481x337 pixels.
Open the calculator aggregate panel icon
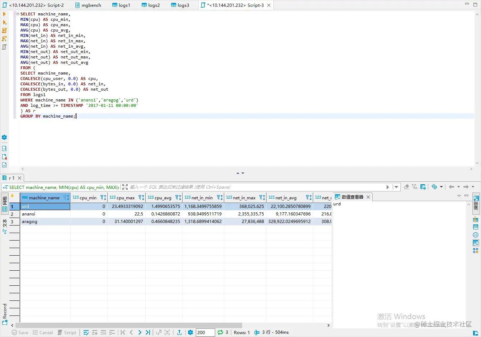pos(476,251)
